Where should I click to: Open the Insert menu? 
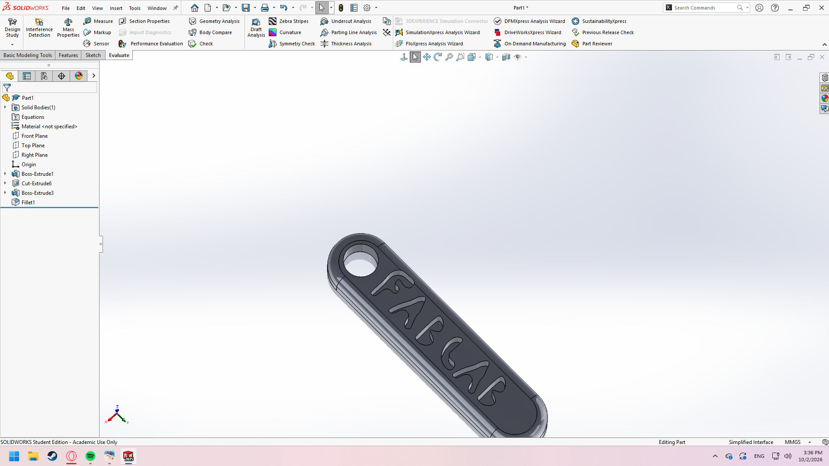tap(116, 8)
